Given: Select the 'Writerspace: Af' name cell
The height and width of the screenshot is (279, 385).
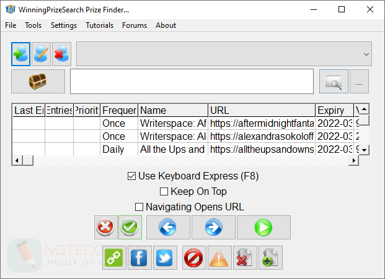Looking at the screenshot, I should pos(173,123).
